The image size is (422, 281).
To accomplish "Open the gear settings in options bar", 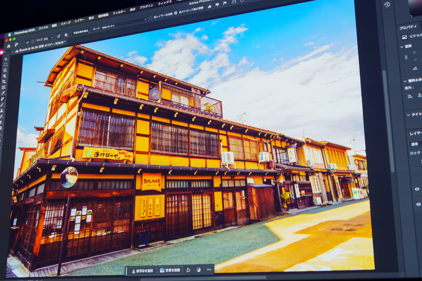I will pyautogui.click(x=66, y=35).
